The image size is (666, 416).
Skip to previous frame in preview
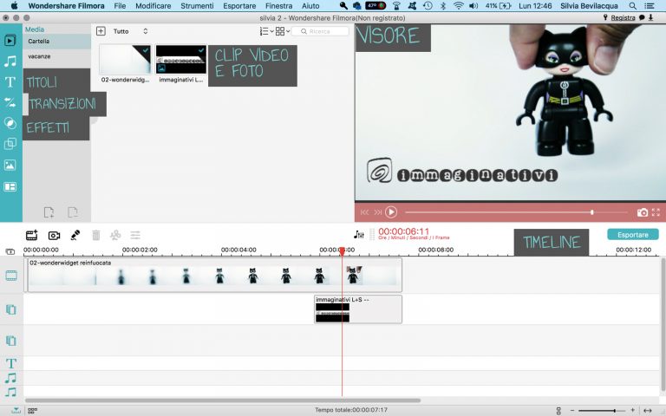364,212
